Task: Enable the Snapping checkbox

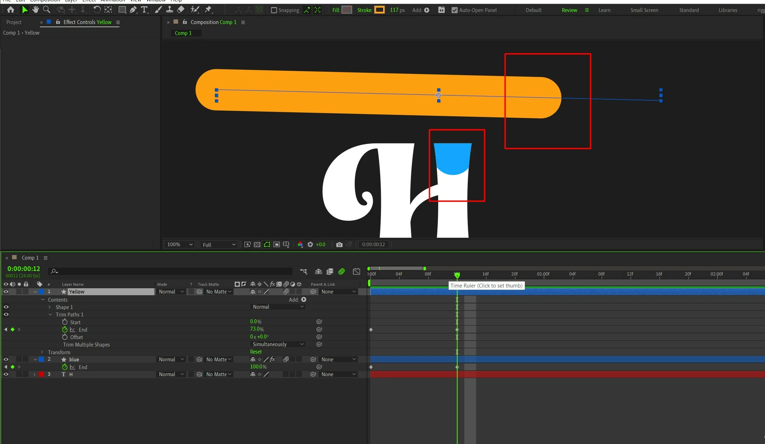Action: 274,10
